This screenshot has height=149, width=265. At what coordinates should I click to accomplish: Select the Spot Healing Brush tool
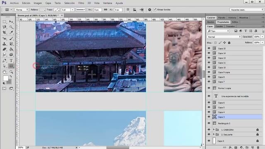coord(5,38)
